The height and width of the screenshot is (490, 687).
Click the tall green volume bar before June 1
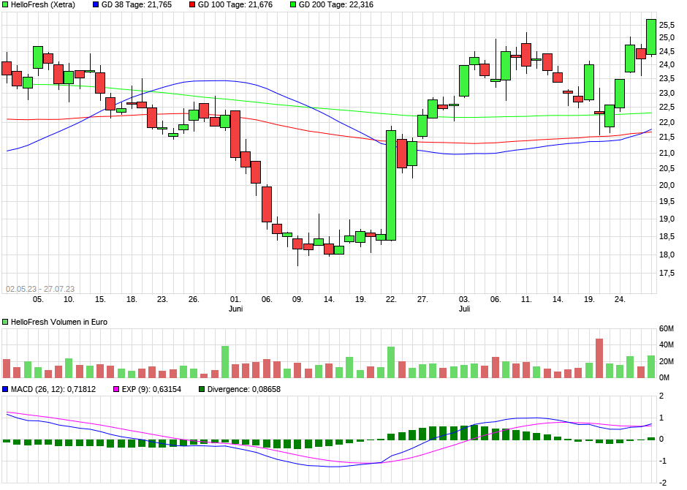pos(225,362)
